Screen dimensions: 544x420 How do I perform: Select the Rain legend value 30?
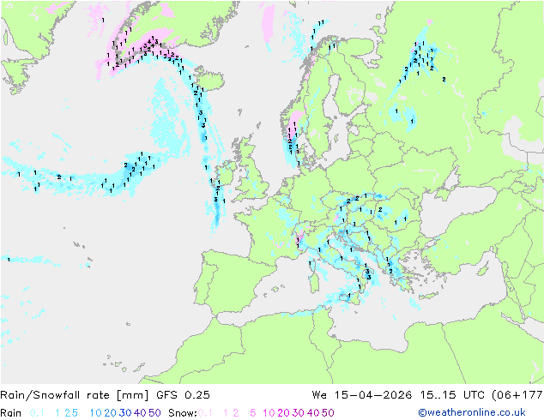pyautogui.click(x=125, y=413)
